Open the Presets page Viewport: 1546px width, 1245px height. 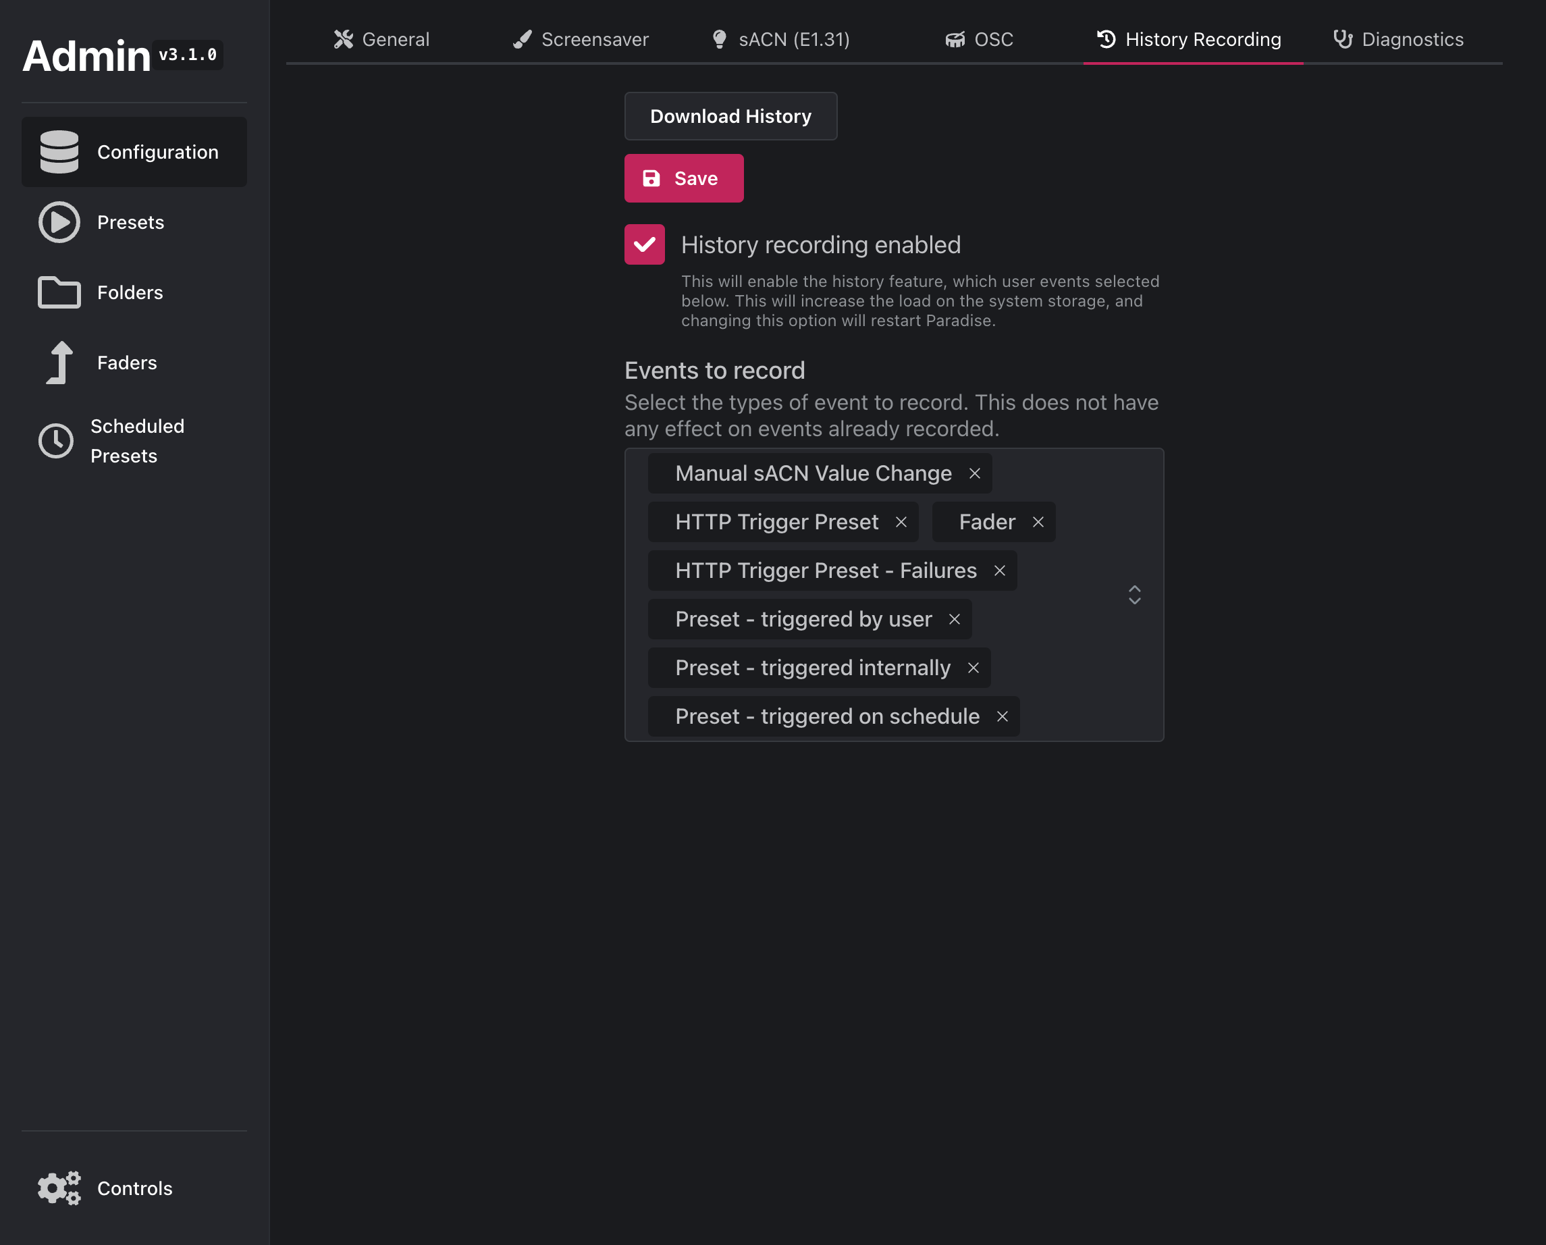tap(134, 222)
